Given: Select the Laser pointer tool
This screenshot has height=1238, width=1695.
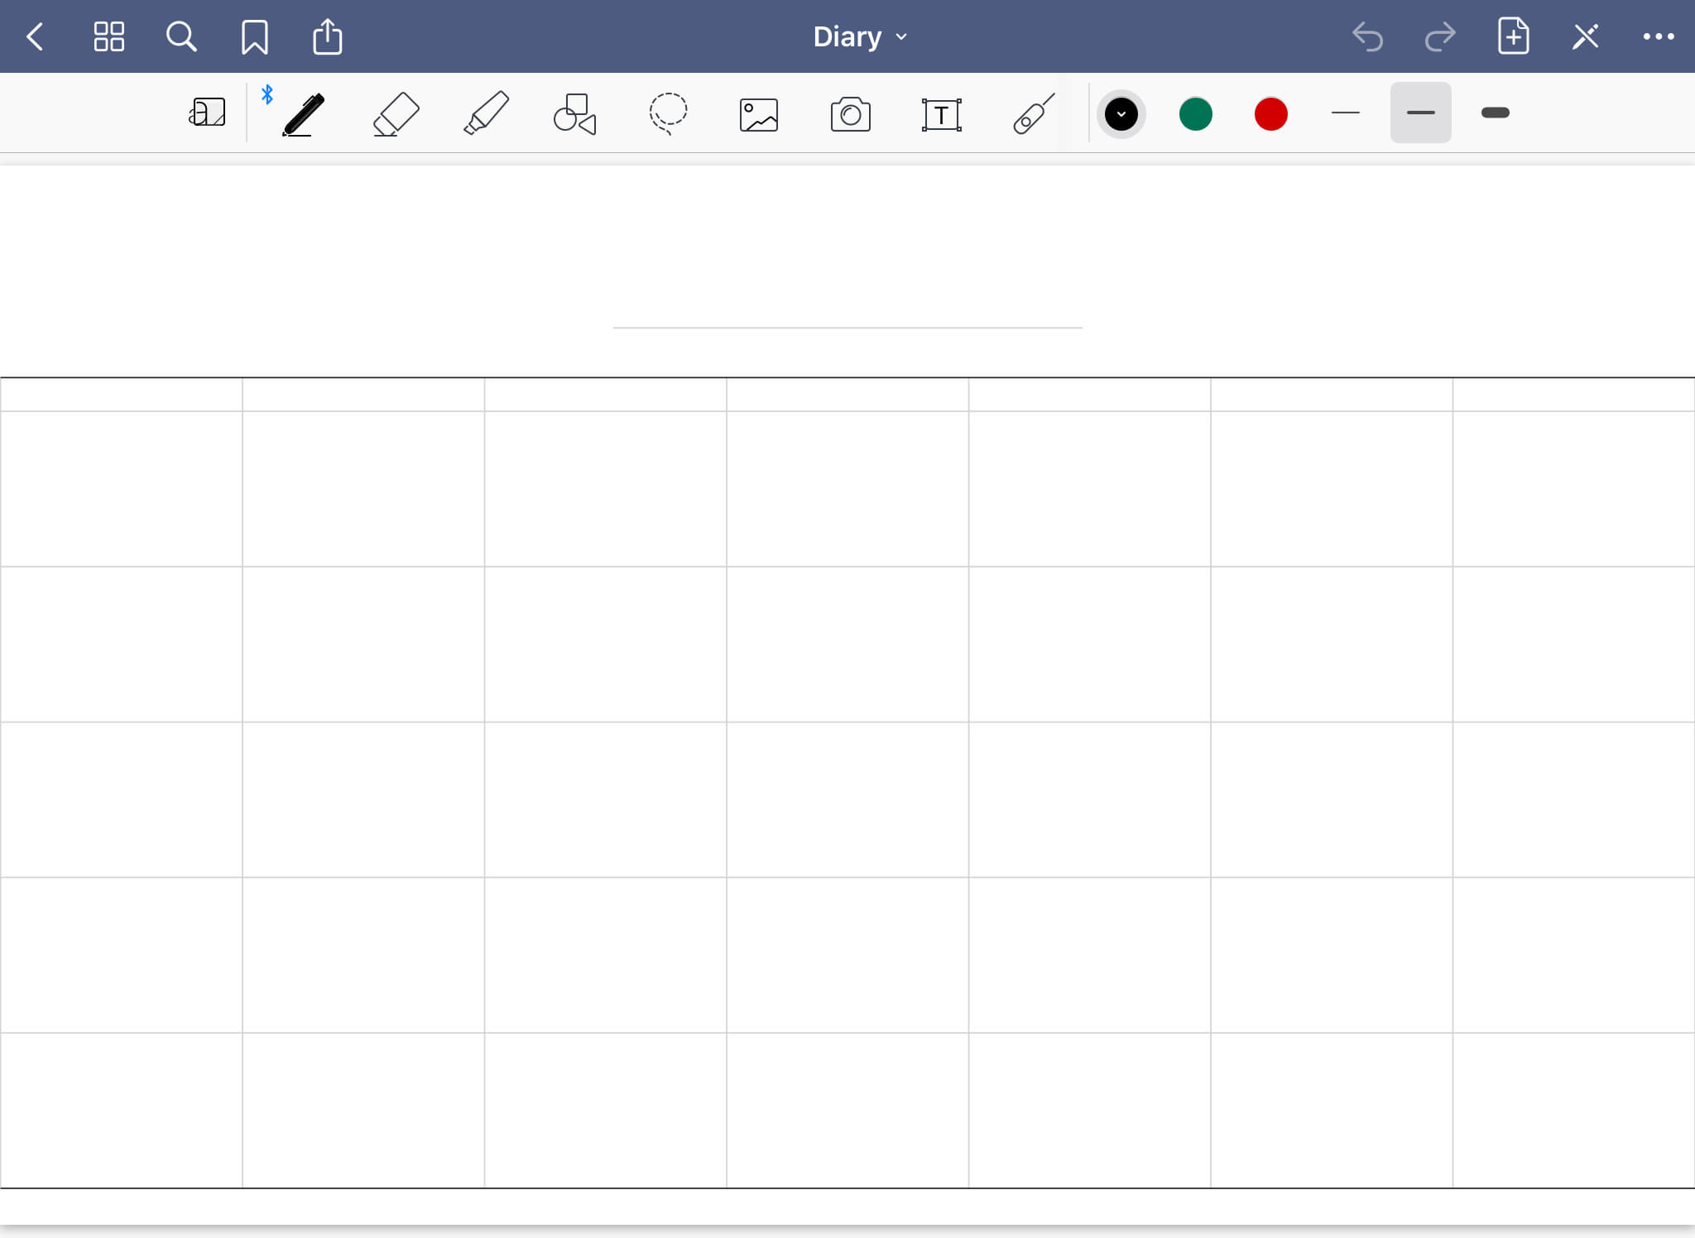Looking at the screenshot, I should pyautogui.click(x=1033, y=114).
